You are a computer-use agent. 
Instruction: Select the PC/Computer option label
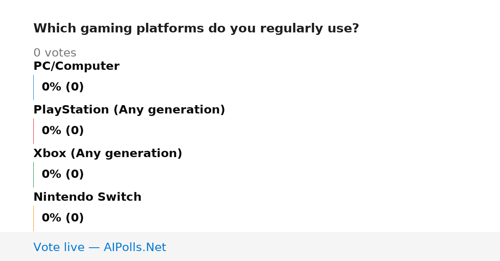tap(76, 66)
